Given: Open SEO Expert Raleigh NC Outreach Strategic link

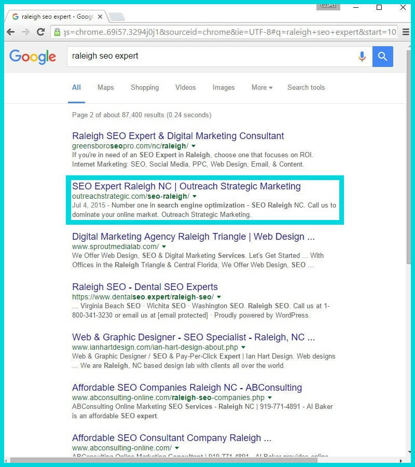Looking at the screenshot, I should [186, 186].
